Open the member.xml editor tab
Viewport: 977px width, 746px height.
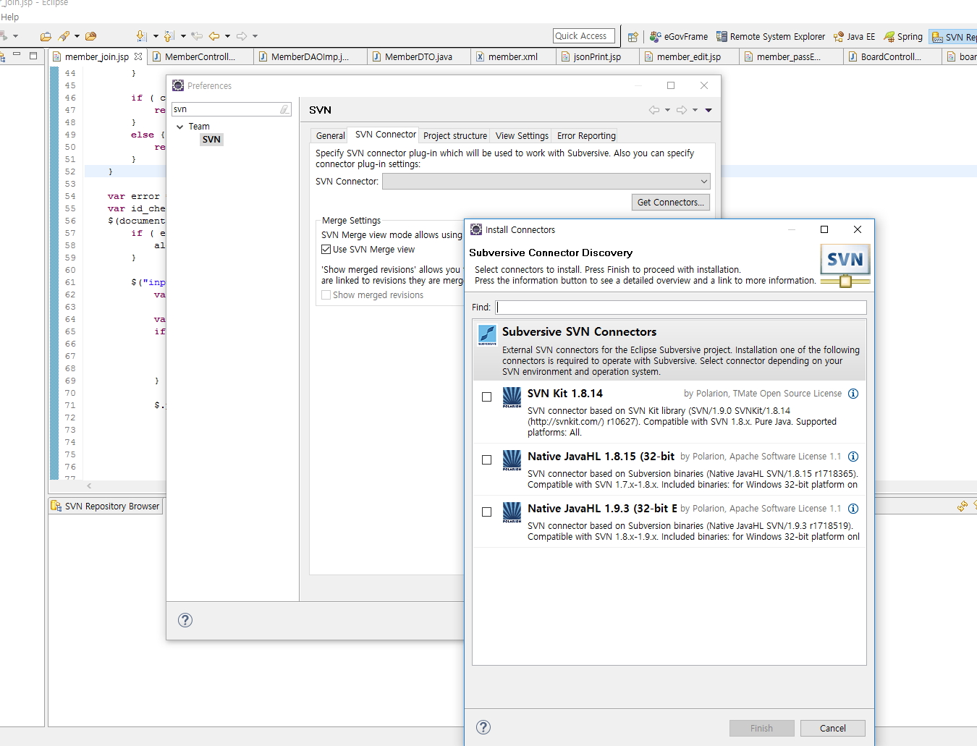click(512, 57)
